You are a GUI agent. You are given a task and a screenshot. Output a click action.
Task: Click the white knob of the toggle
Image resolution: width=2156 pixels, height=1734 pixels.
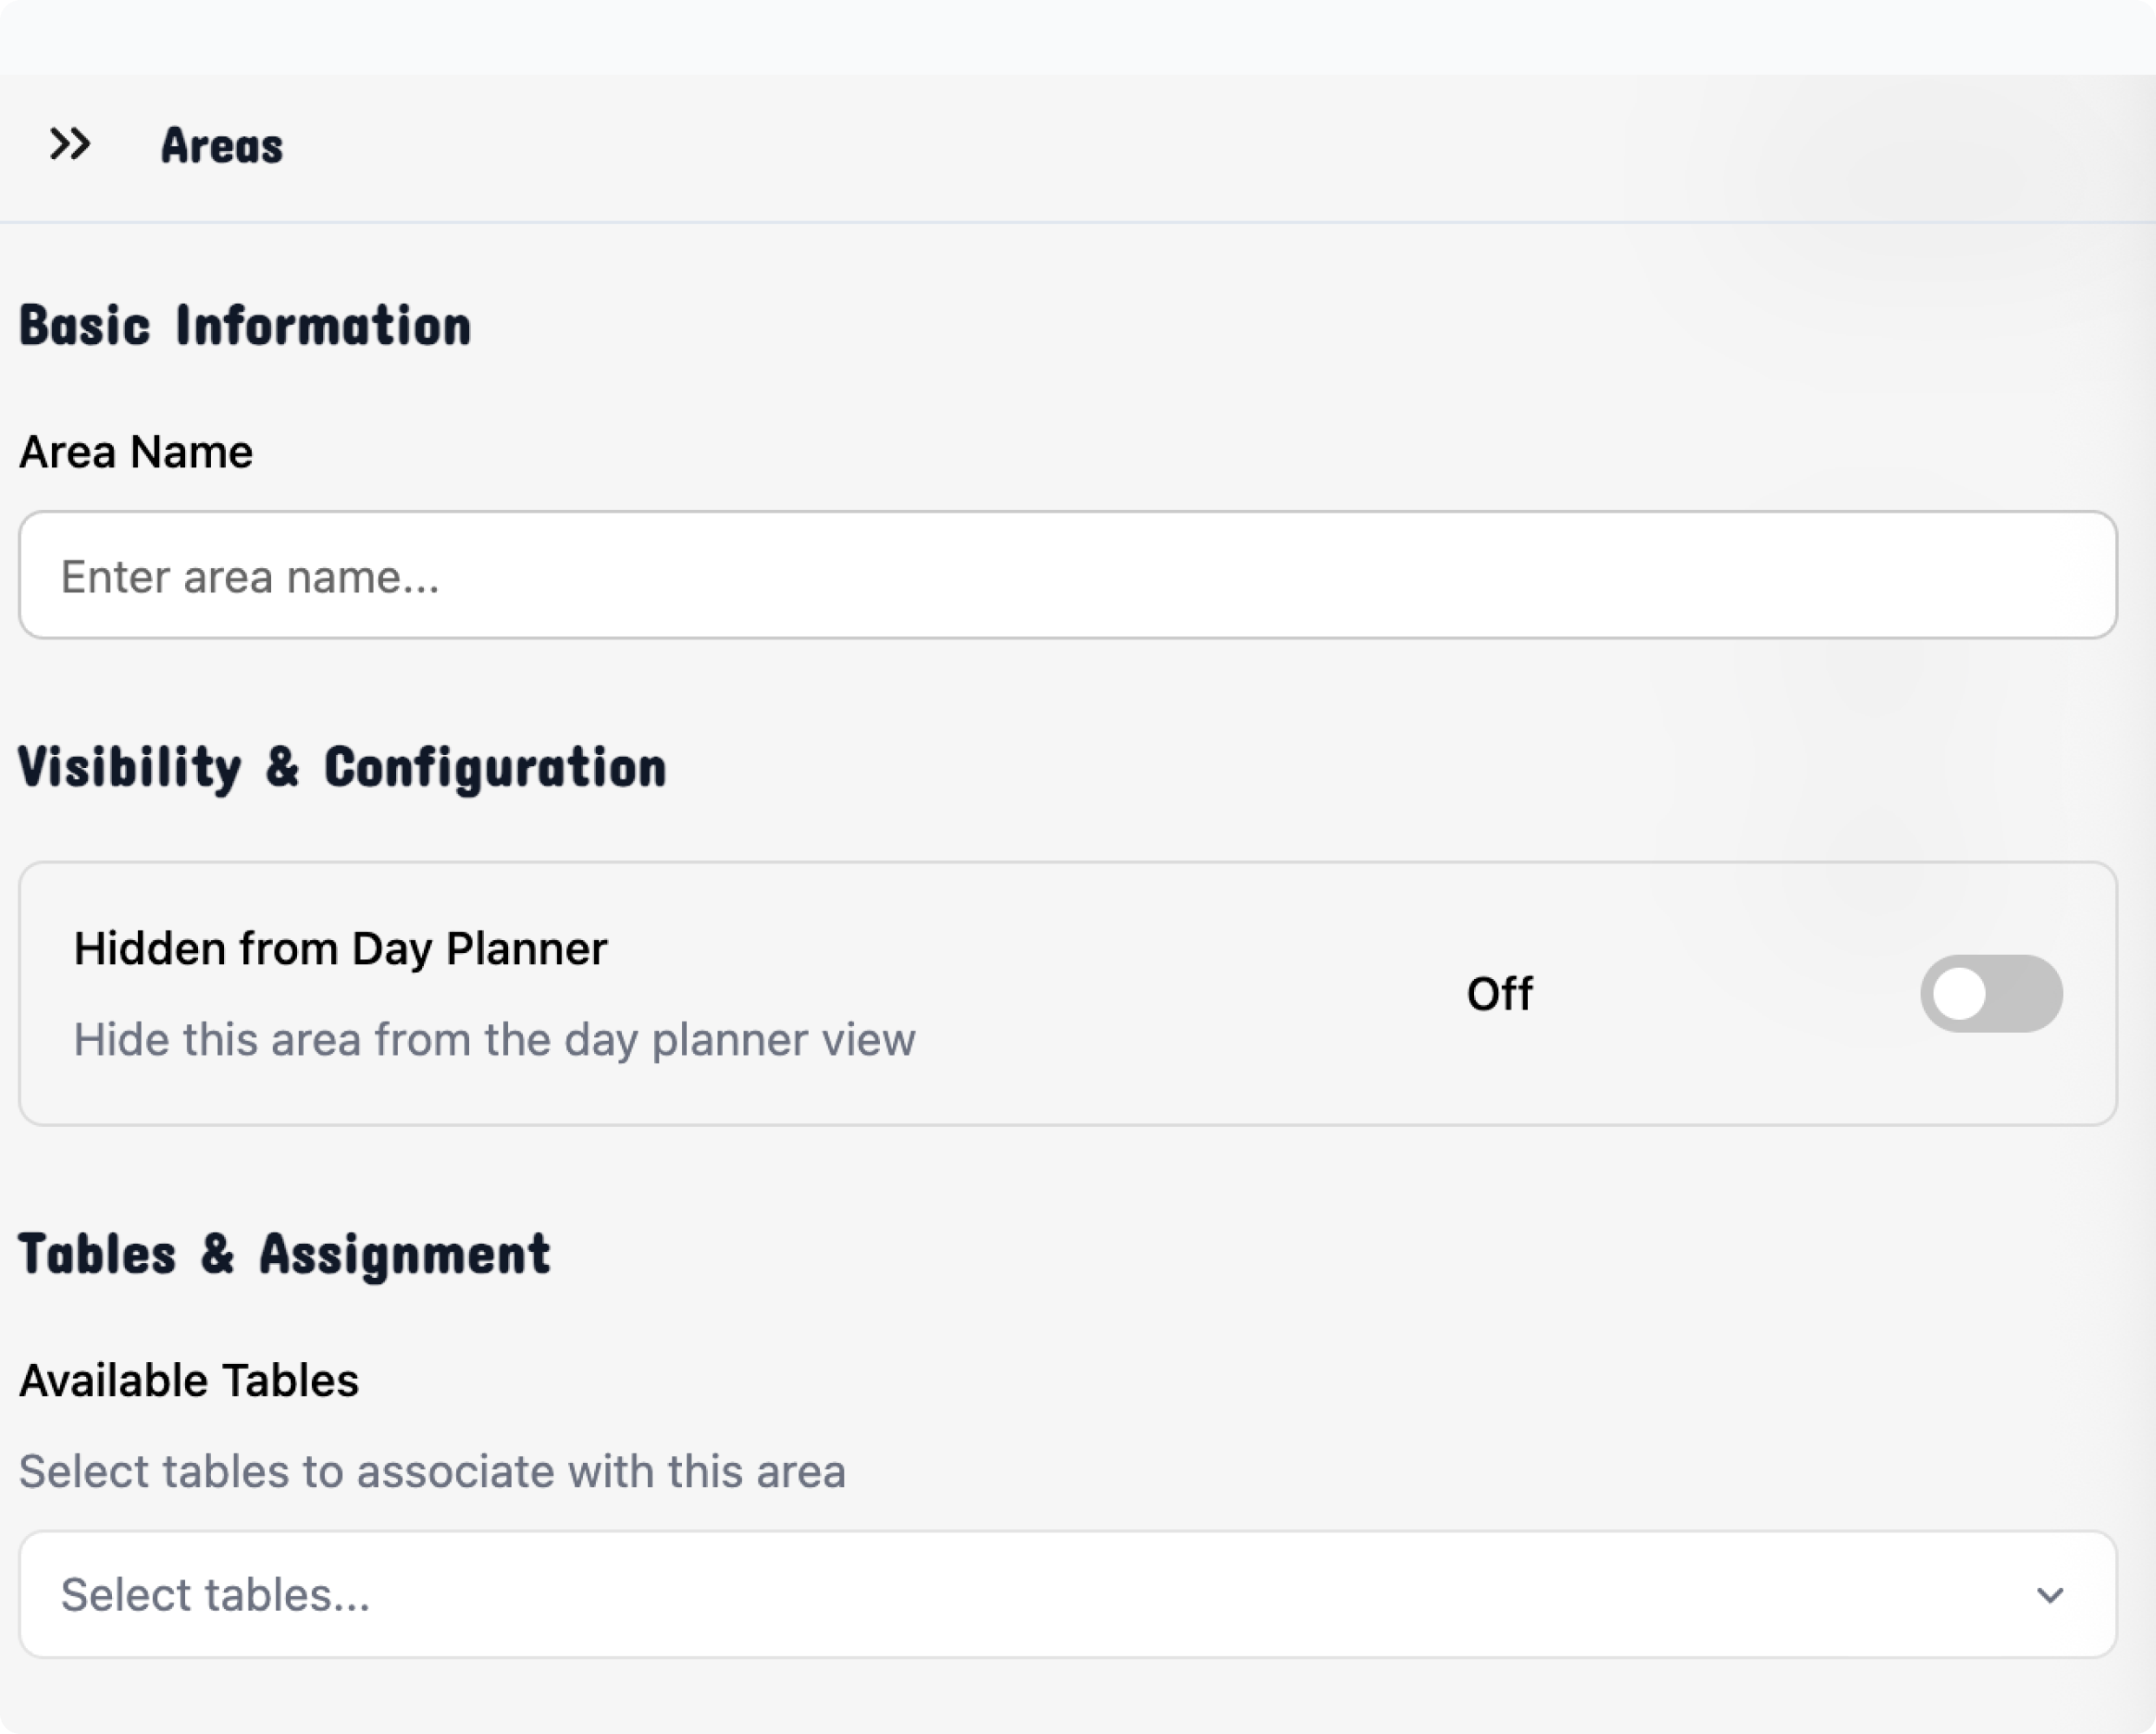tap(1959, 993)
